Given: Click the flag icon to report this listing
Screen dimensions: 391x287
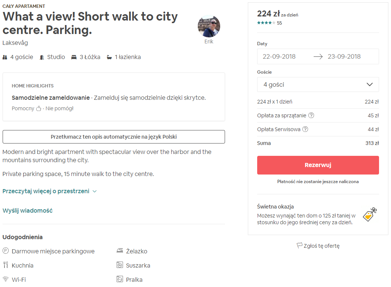Looking at the screenshot, I should 299,246.
